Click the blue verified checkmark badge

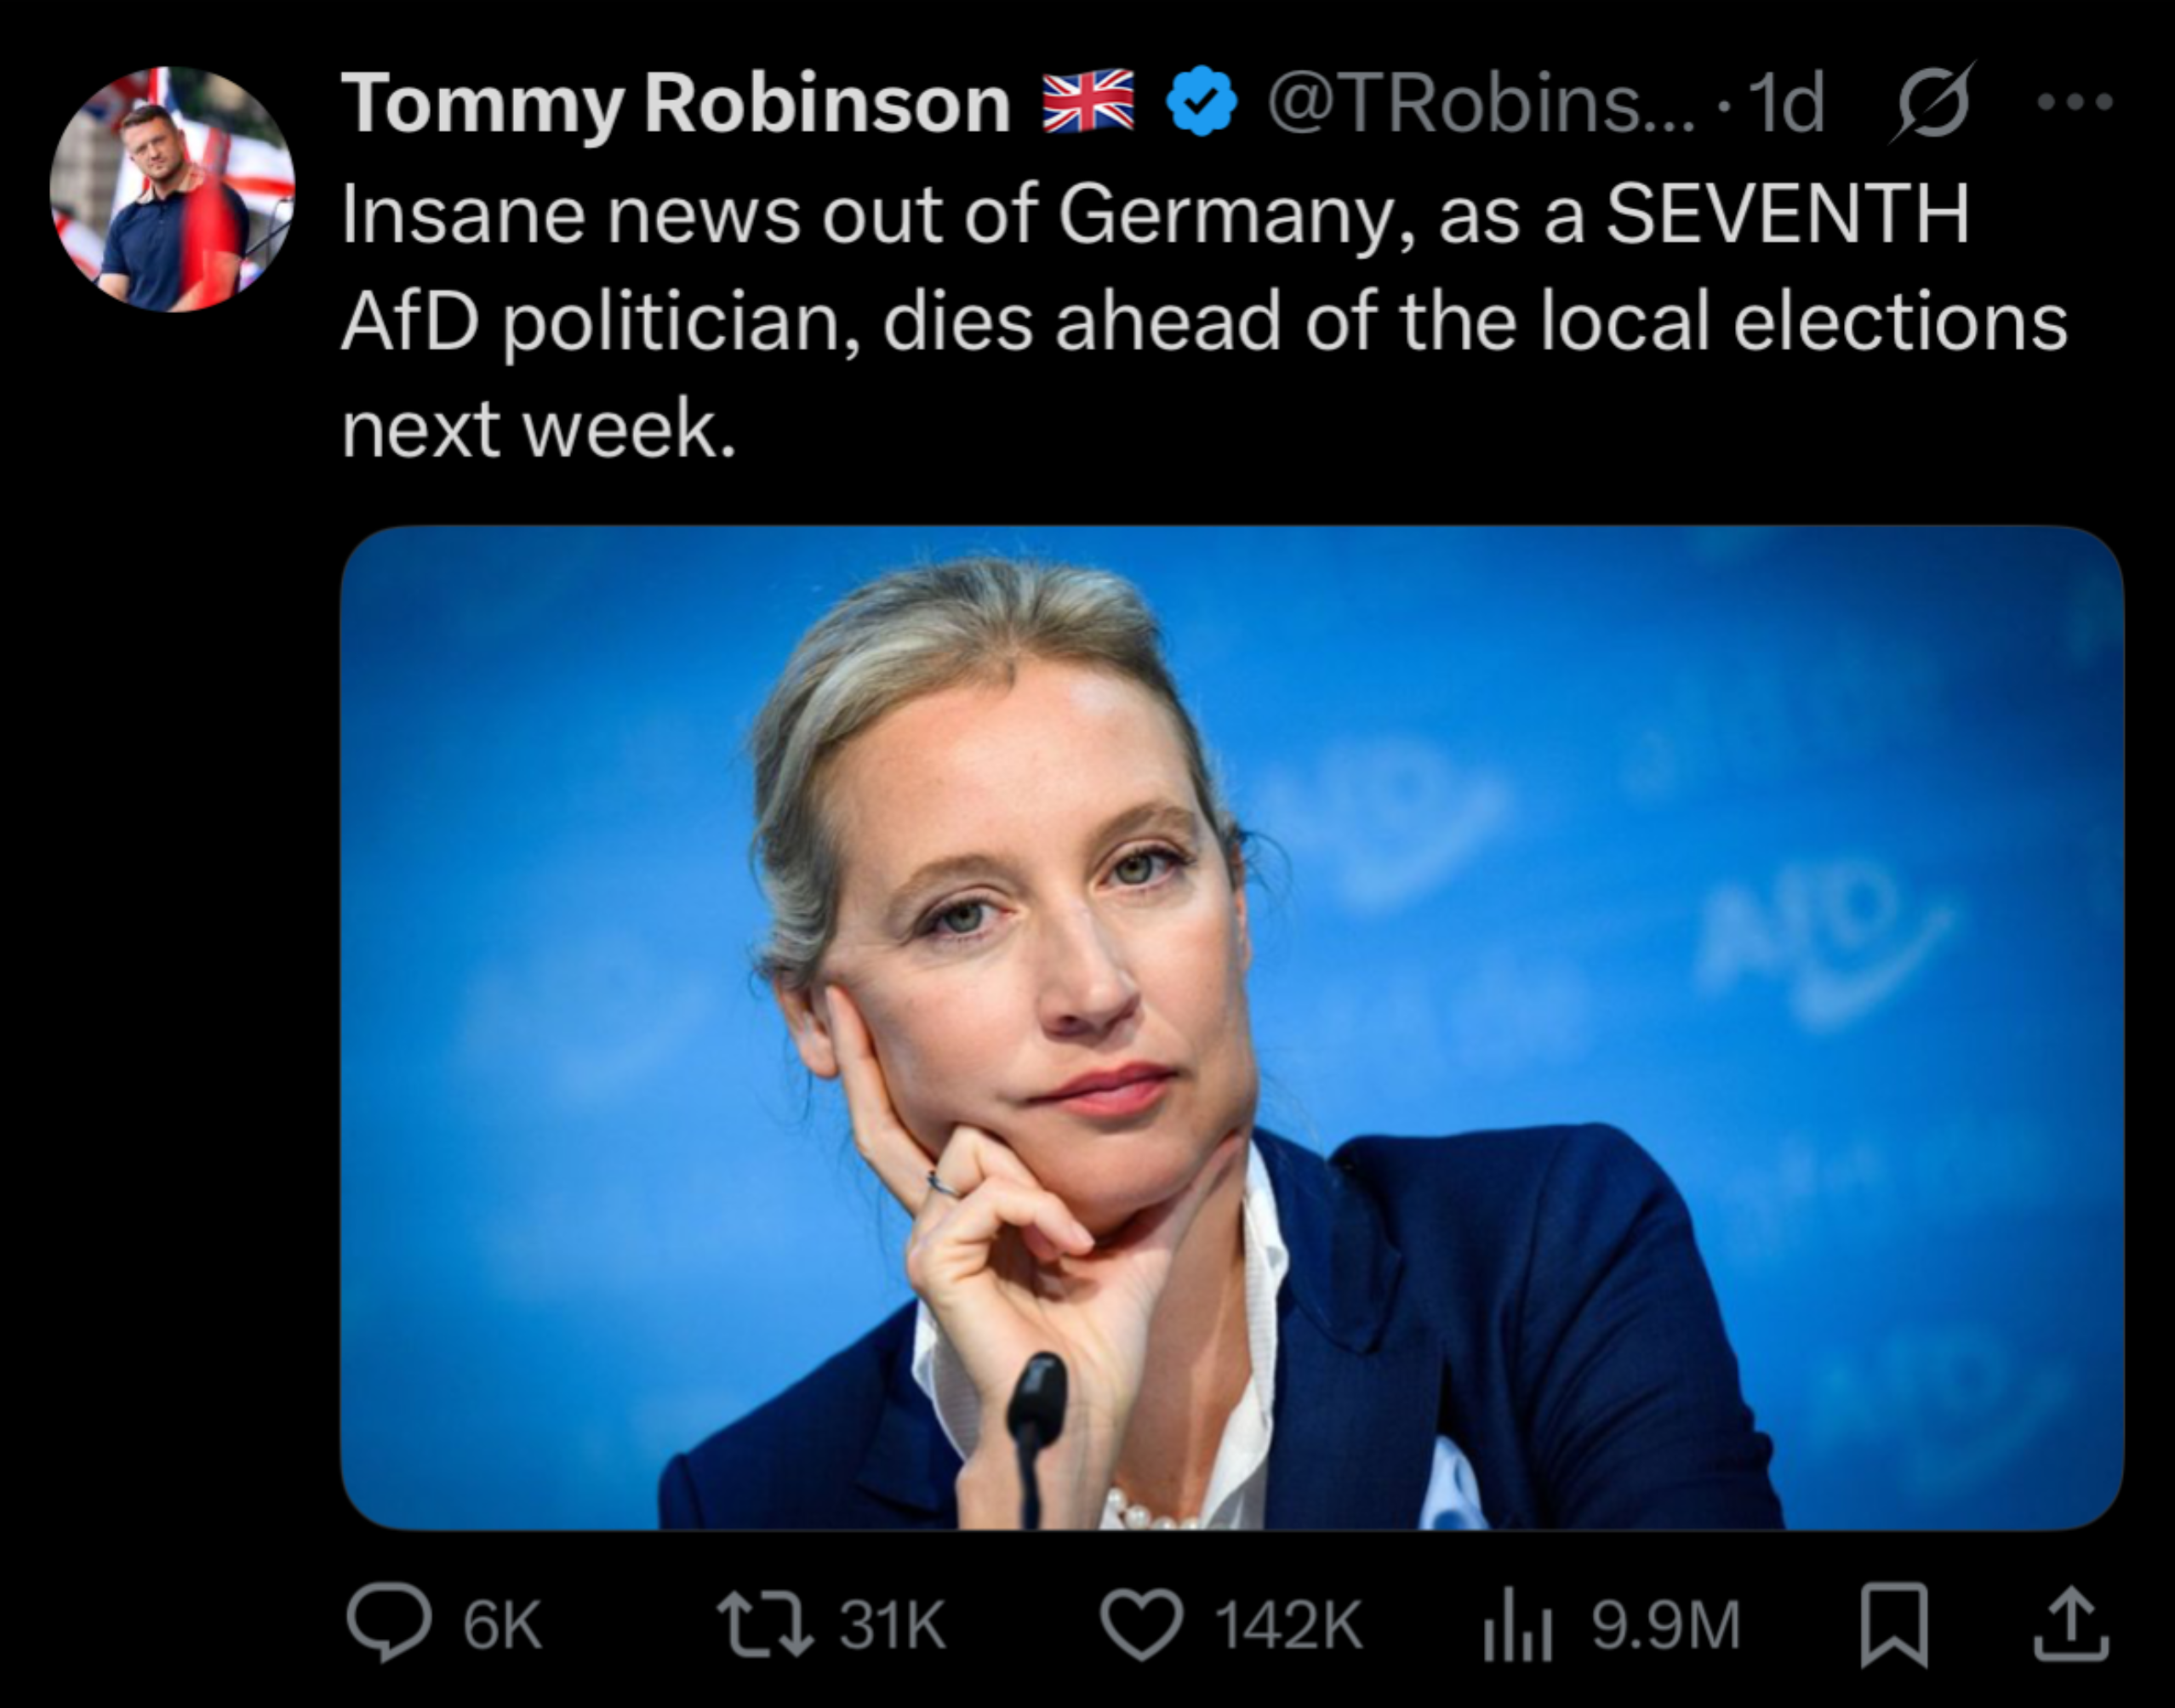(1201, 101)
